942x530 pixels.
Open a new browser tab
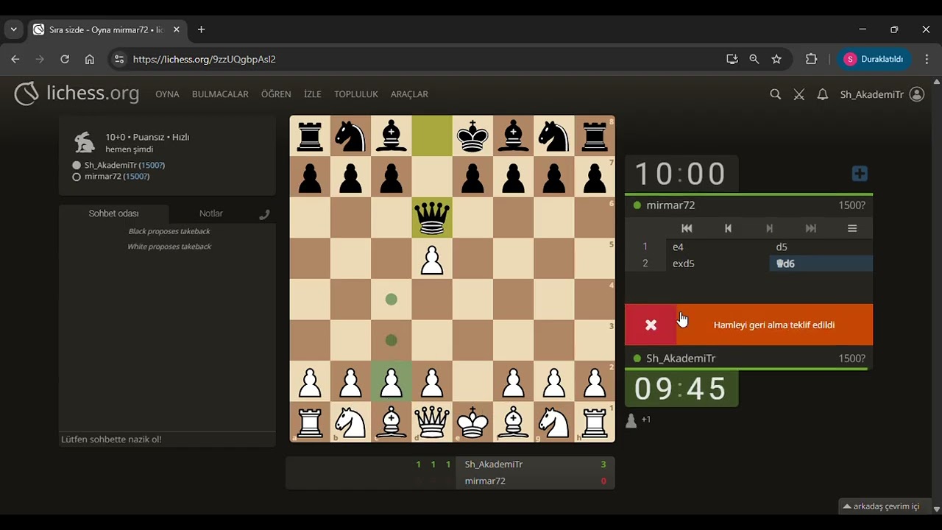pyautogui.click(x=201, y=29)
